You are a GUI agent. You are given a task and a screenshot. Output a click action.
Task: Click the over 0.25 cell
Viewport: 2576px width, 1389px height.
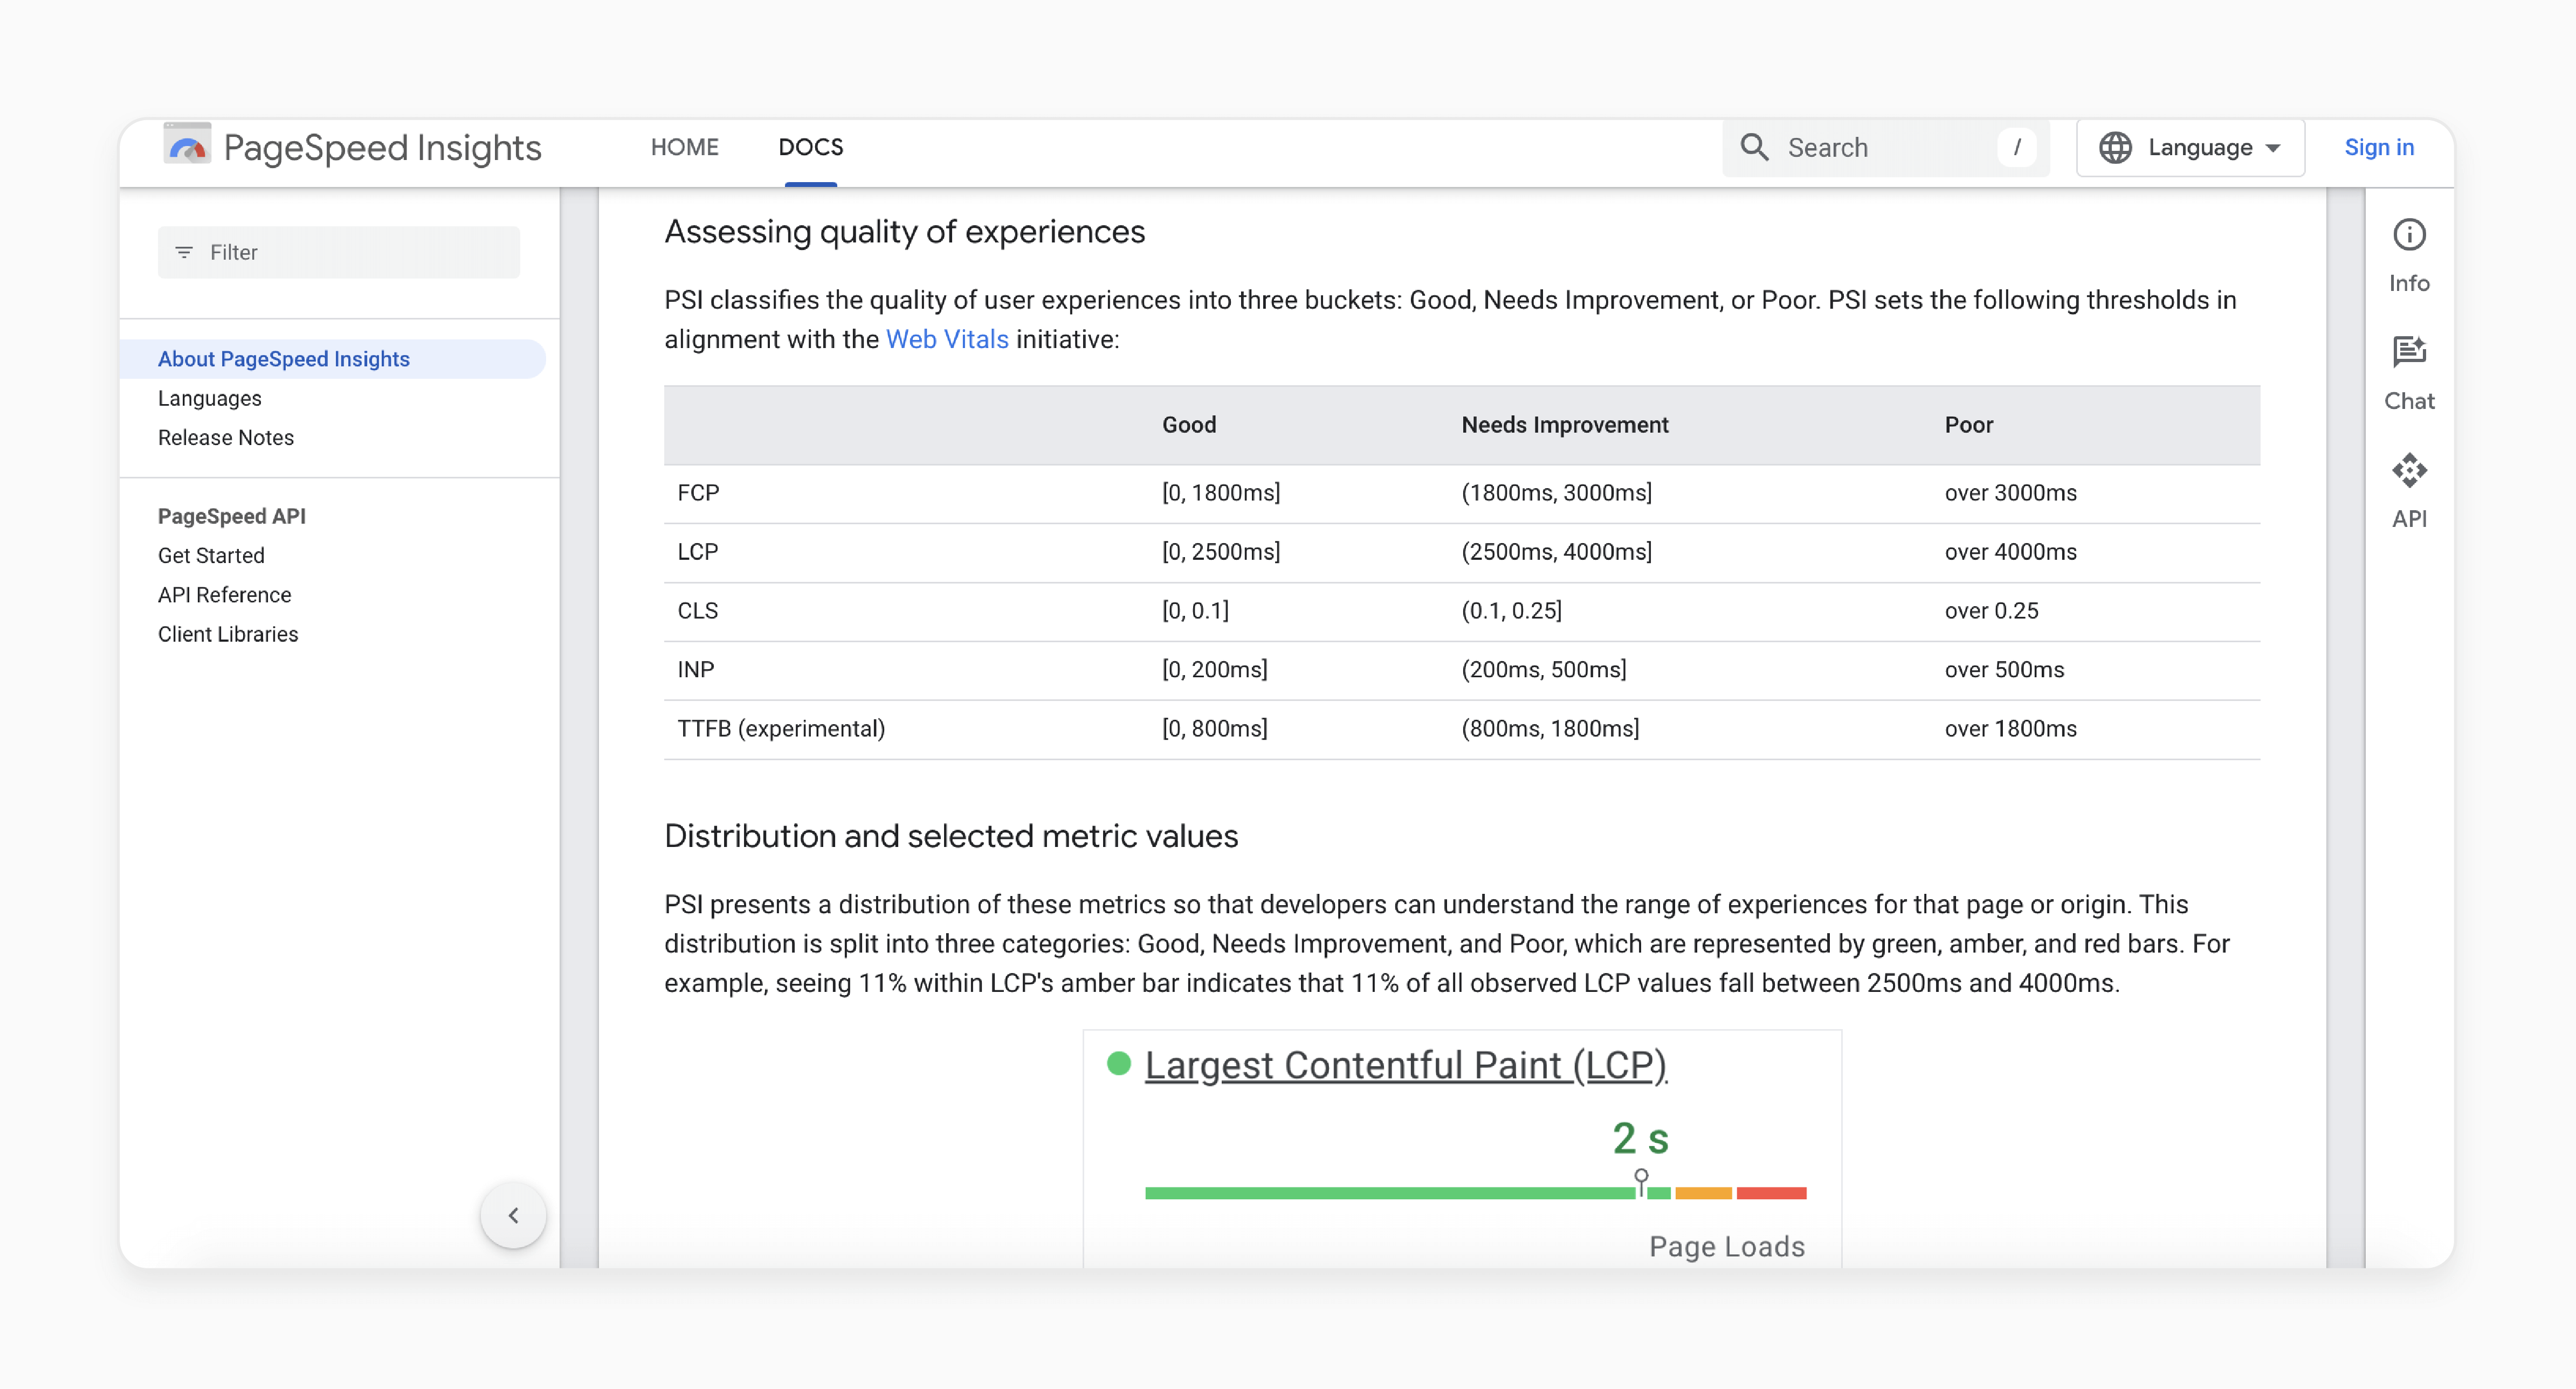(x=1991, y=610)
